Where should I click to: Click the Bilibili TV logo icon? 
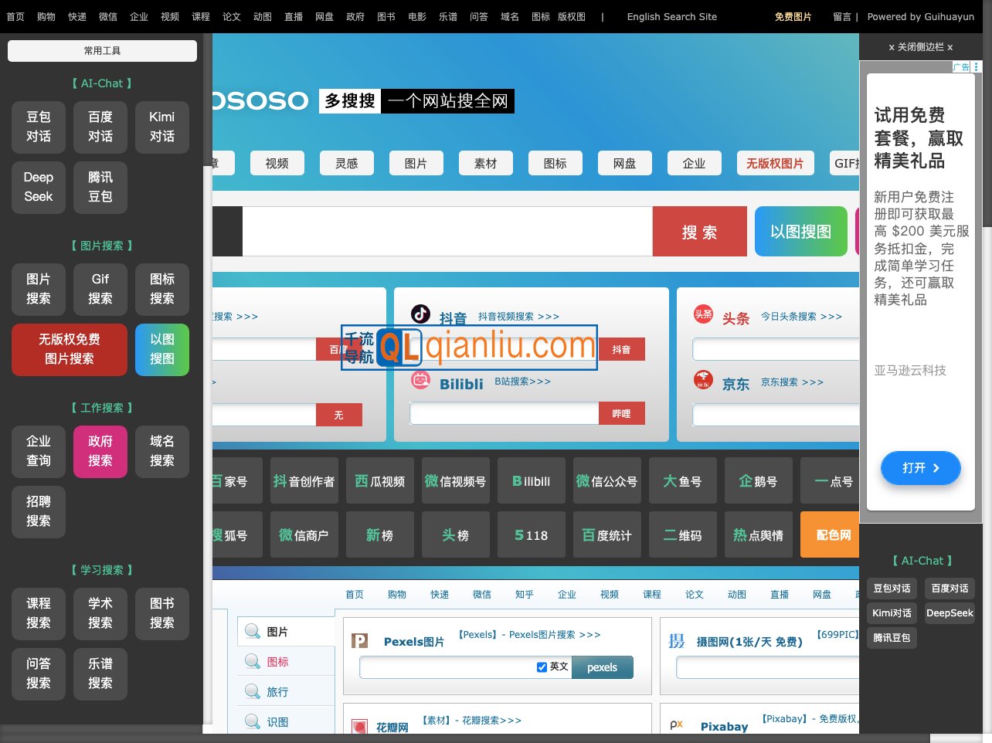[x=420, y=379]
